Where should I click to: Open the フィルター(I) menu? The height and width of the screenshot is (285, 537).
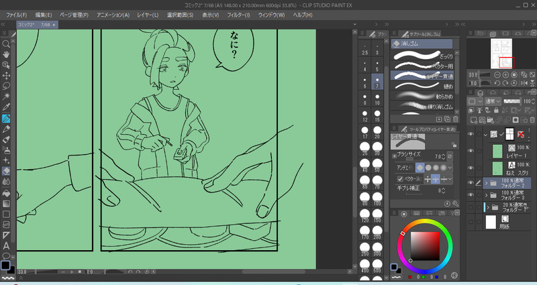pyautogui.click(x=238, y=15)
